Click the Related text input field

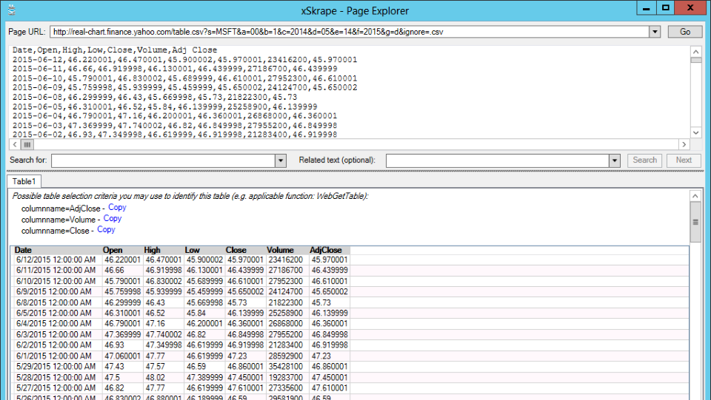click(498, 160)
